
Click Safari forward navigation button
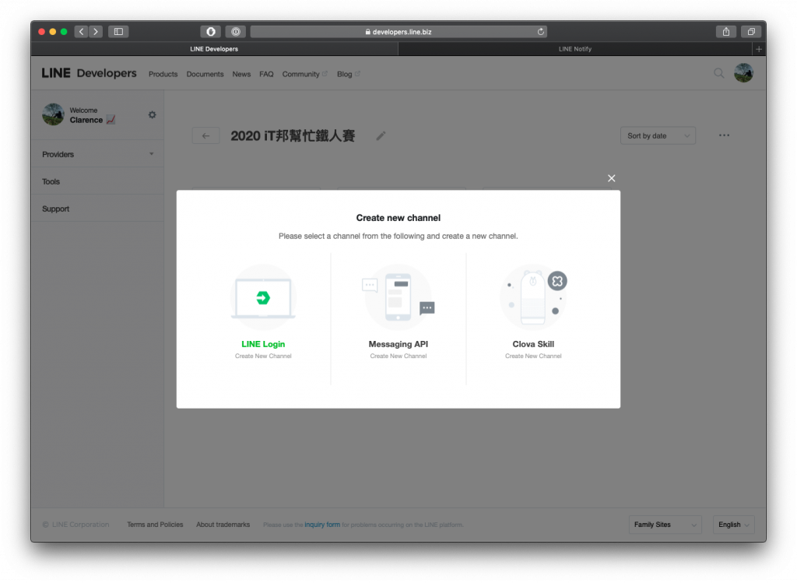point(96,31)
